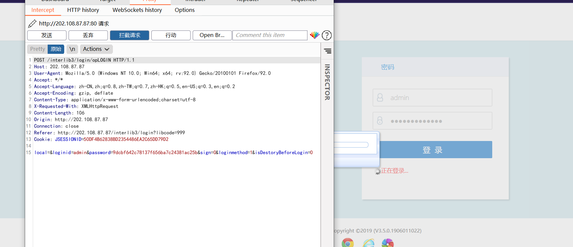Switch to the Pretty view
The width and height of the screenshot is (573, 247).
[x=37, y=49]
